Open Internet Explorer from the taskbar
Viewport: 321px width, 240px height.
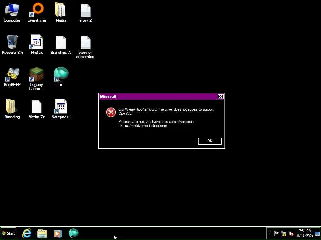tap(27, 233)
